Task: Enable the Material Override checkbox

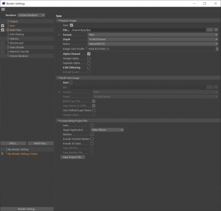Action: pos(3,51)
